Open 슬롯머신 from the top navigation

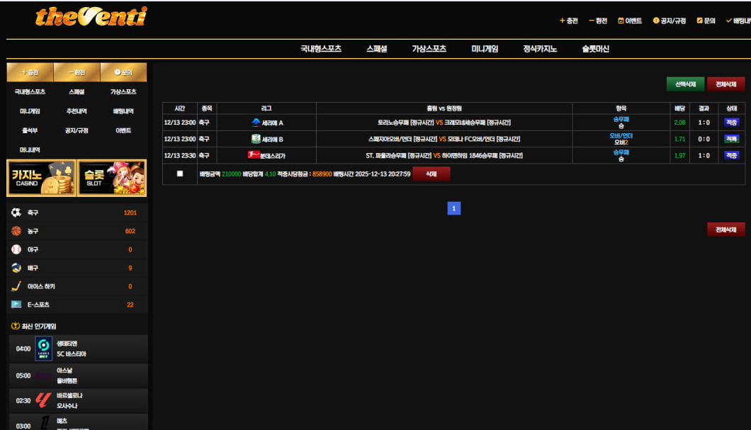tap(595, 49)
